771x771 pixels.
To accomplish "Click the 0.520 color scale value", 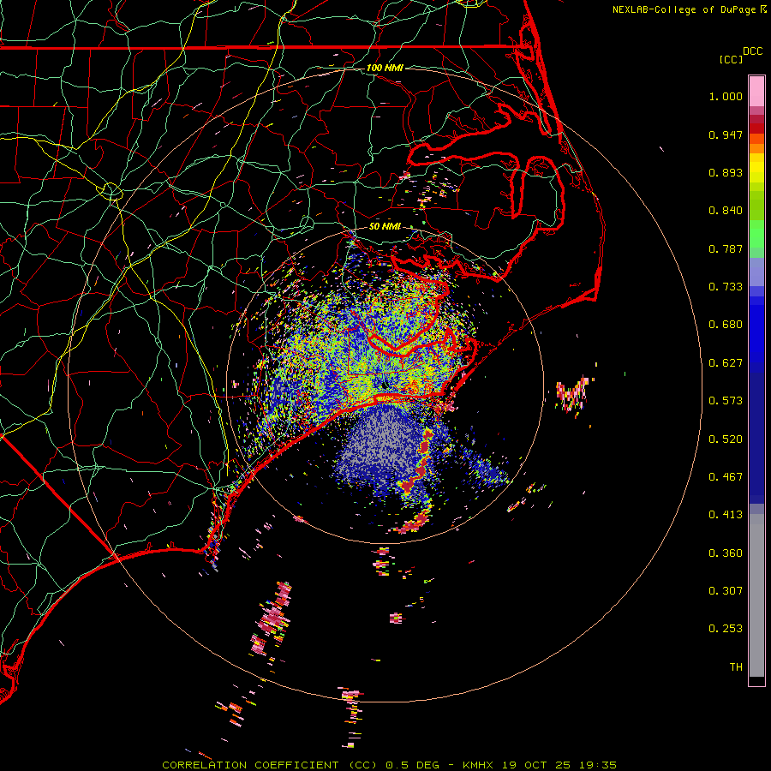I will pos(726,439).
